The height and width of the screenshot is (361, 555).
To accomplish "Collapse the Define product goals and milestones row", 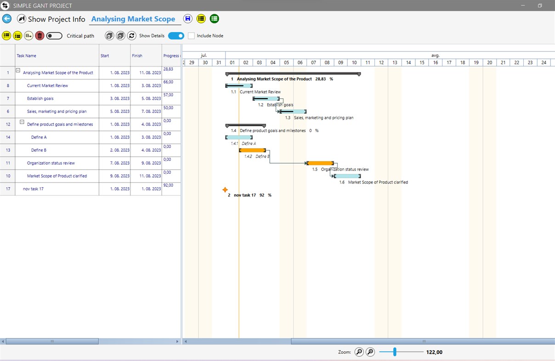I will 22,122.
